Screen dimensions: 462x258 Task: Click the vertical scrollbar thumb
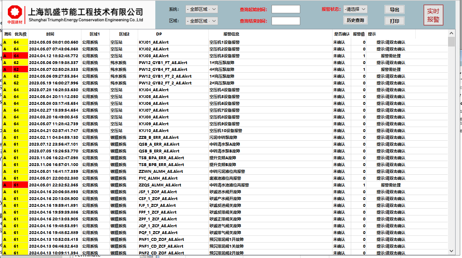tap(451, 42)
